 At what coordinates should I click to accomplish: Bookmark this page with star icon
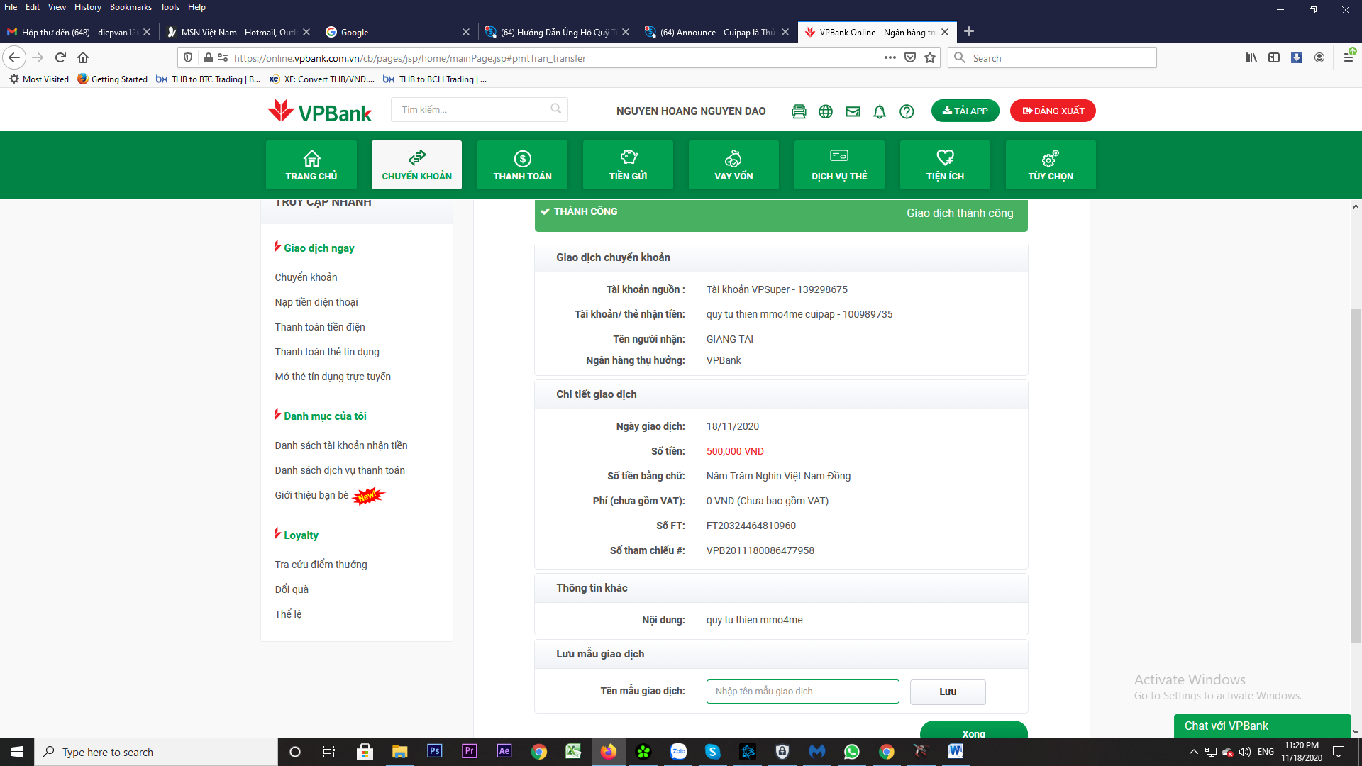click(930, 58)
